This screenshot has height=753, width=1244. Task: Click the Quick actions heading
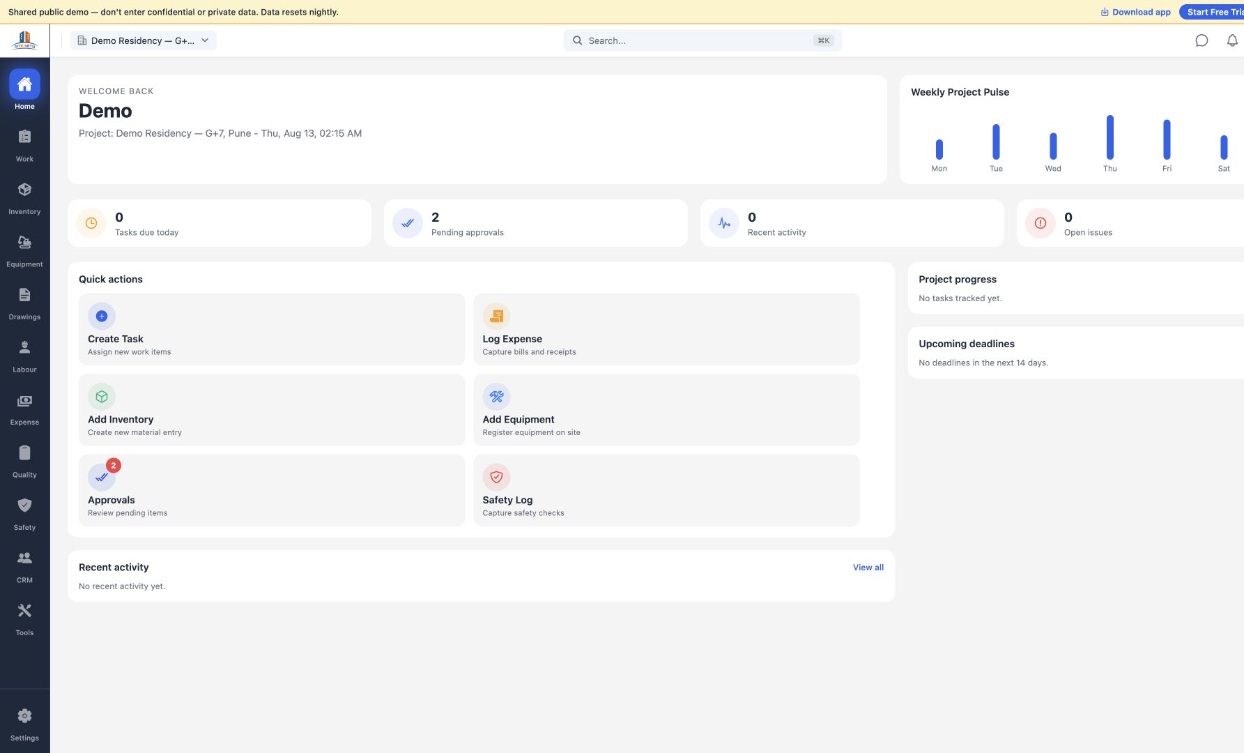tap(111, 280)
